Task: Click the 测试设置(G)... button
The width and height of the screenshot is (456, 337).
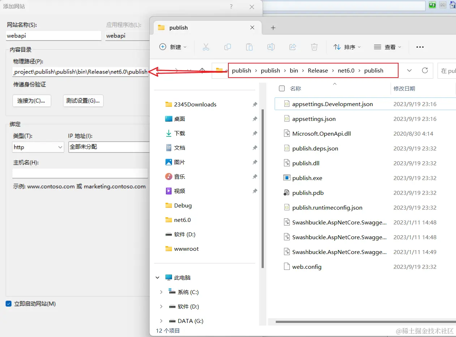Action: (x=83, y=101)
